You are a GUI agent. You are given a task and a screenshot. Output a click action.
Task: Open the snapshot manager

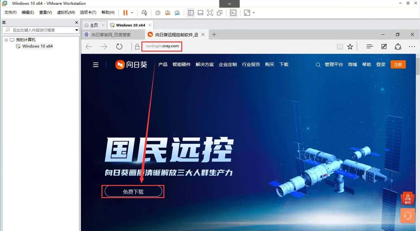pyautogui.click(x=178, y=12)
